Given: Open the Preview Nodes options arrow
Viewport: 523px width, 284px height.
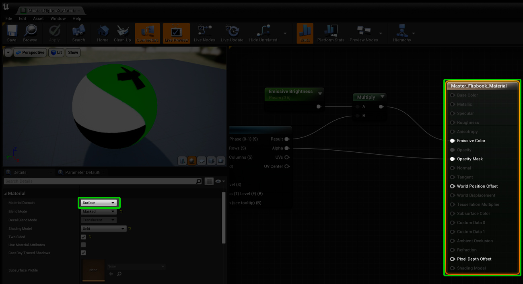Looking at the screenshot, I should click(x=381, y=33).
